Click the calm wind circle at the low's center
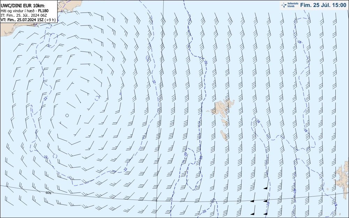 (x=67, y=115)
